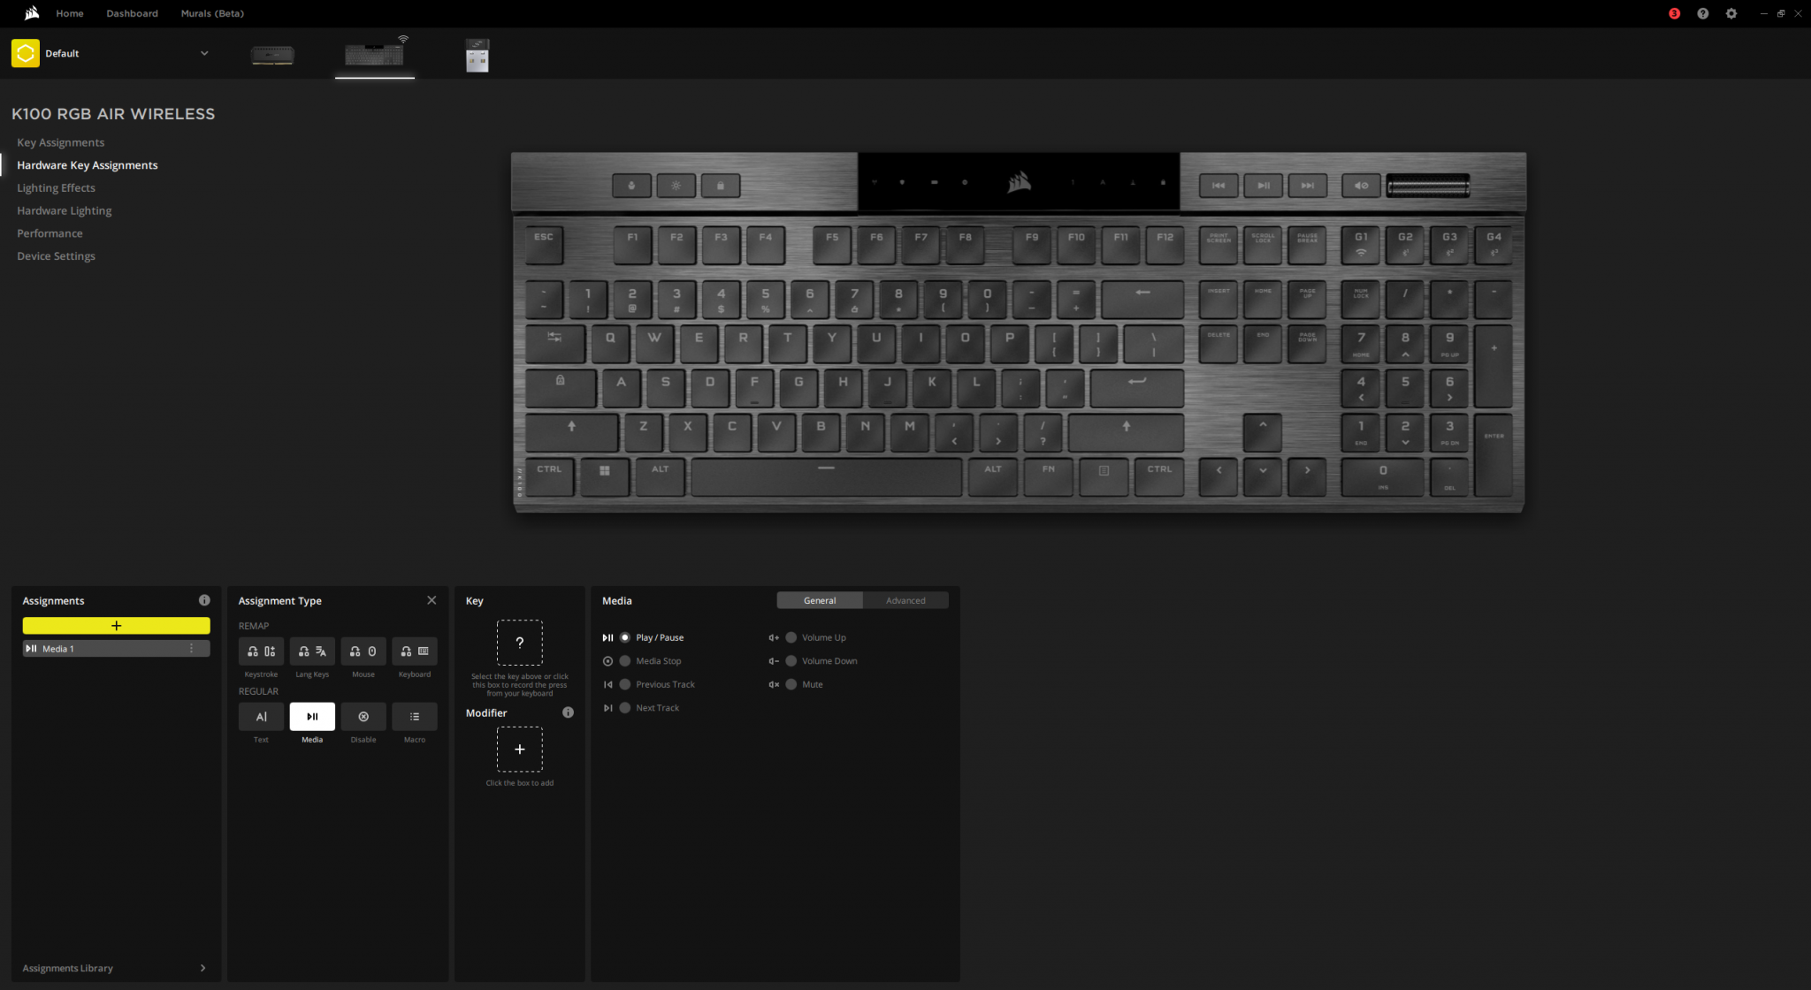
Task: Select the Disable assignment type
Action: [363, 717]
